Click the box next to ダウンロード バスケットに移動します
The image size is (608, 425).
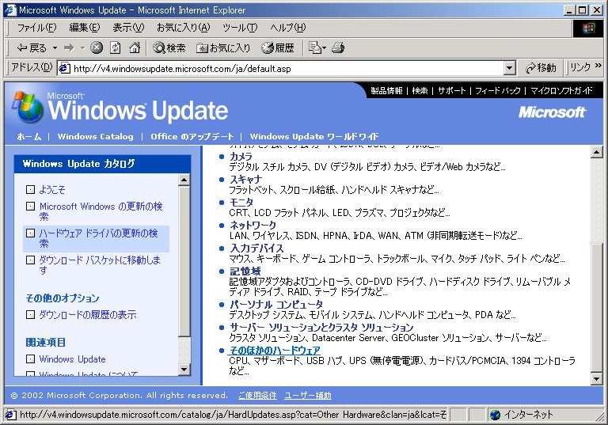pos(30,260)
